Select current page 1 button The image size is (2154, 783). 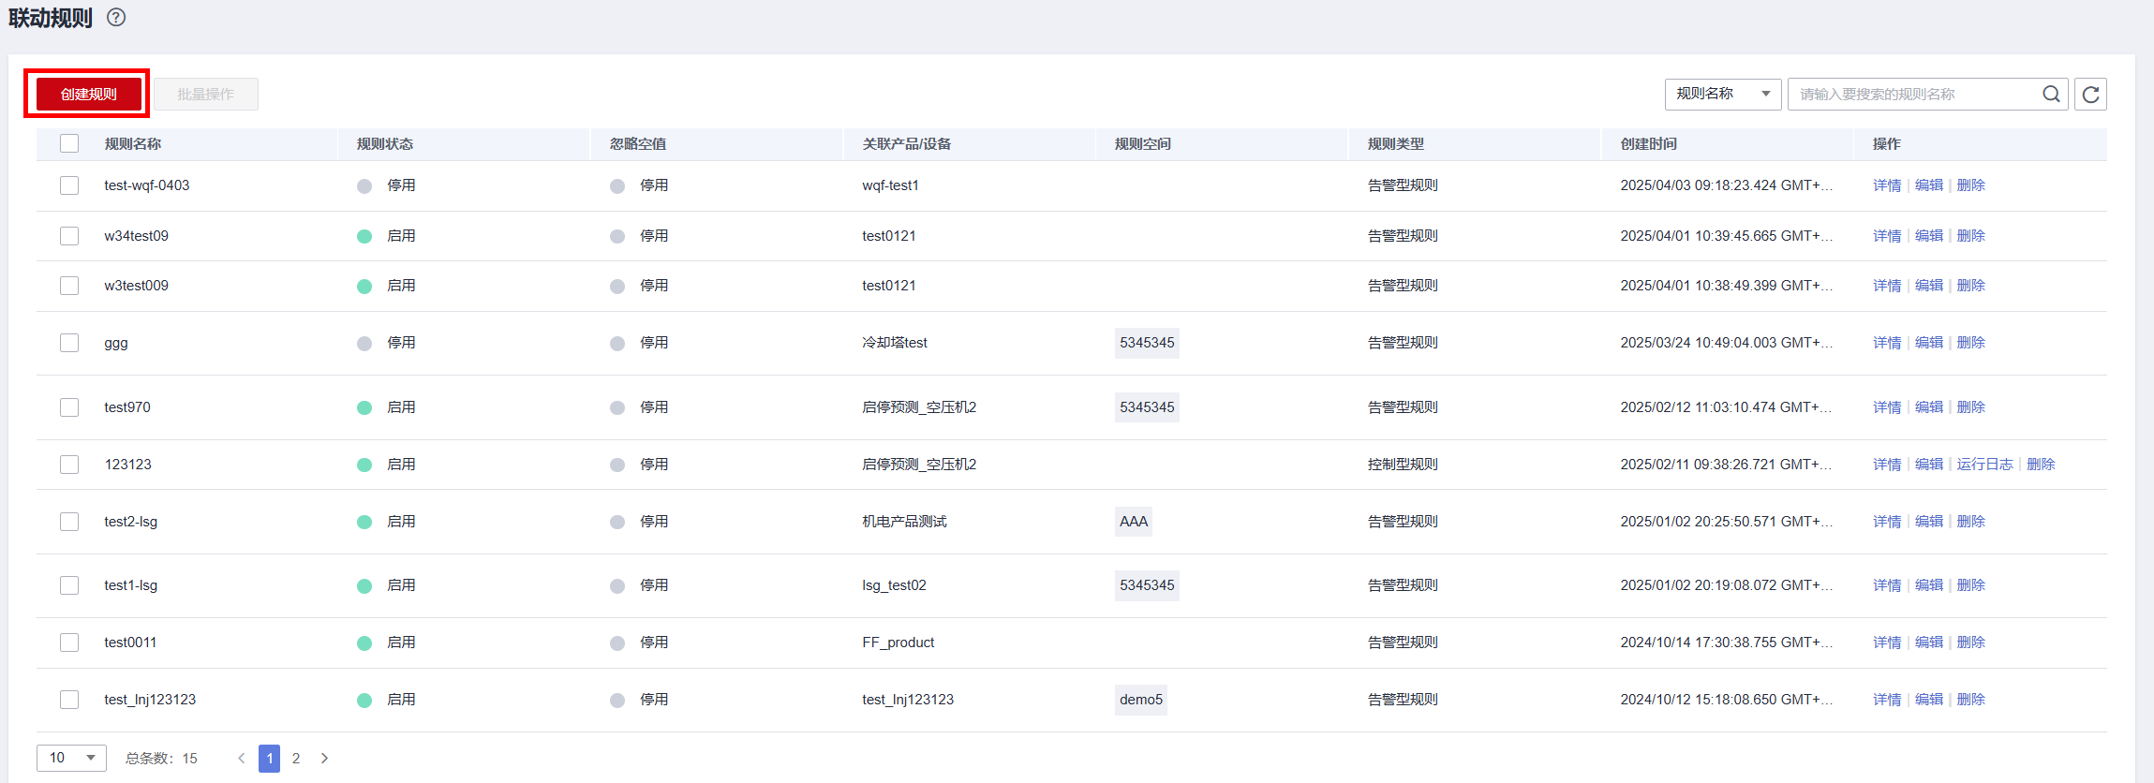(270, 758)
